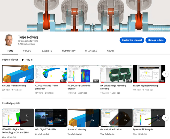Click playlist icon on Dynamic FE Analysis thumbnail

pos(158,120)
